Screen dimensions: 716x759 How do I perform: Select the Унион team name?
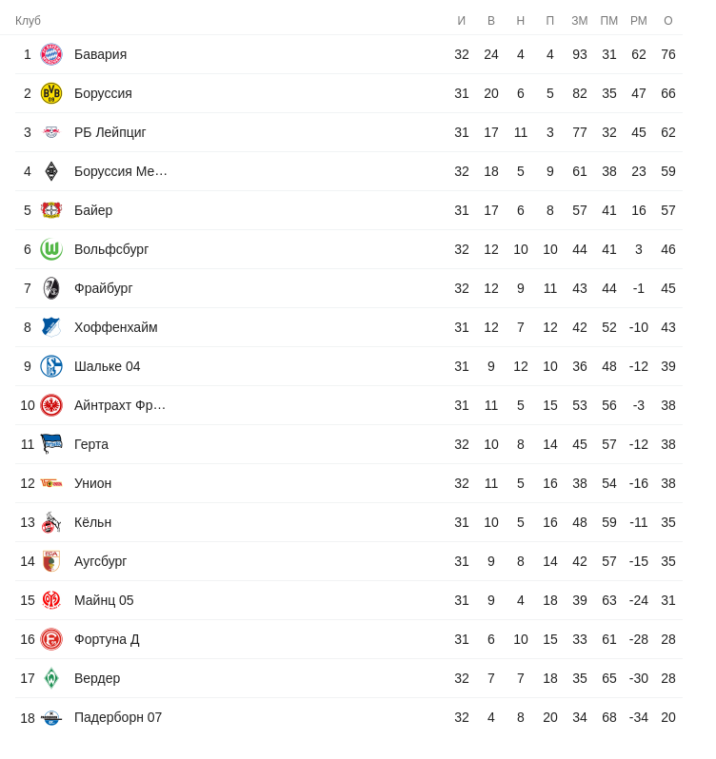(x=93, y=483)
